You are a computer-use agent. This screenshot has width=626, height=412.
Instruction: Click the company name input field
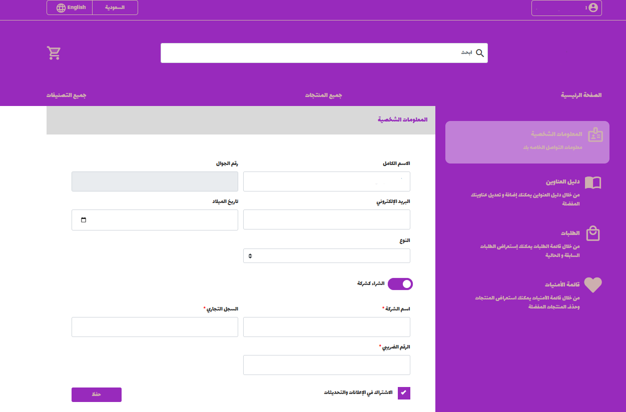(326, 327)
